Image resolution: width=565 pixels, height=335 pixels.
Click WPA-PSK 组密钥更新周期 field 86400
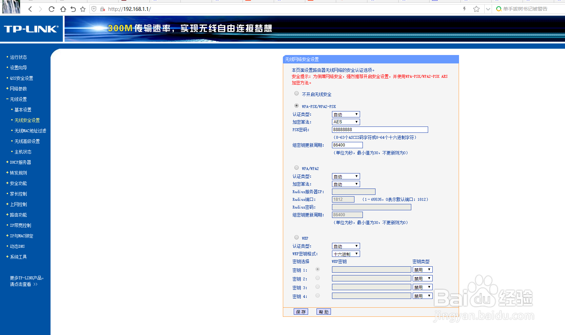[347, 145]
